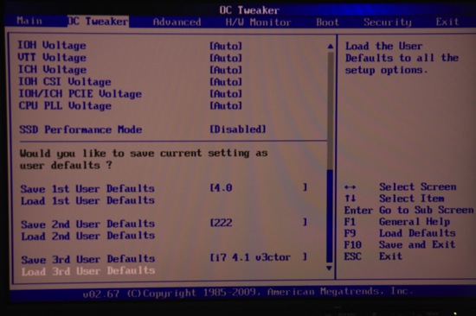Switch to the Main tab
This screenshot has width=476, height=316.
click(x=29, y=21)
